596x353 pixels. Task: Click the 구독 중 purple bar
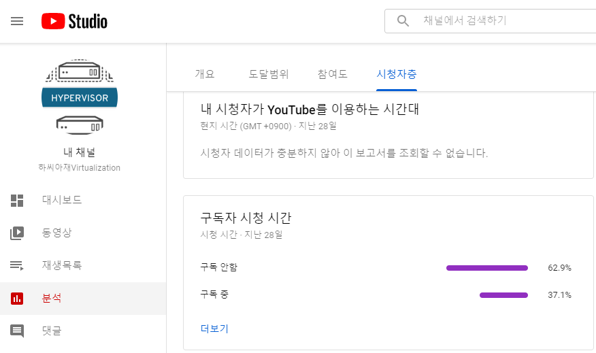(x=503, y=295)
